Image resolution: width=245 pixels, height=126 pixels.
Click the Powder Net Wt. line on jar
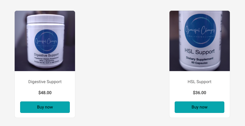pyautogui.click(x=46, y=62)
